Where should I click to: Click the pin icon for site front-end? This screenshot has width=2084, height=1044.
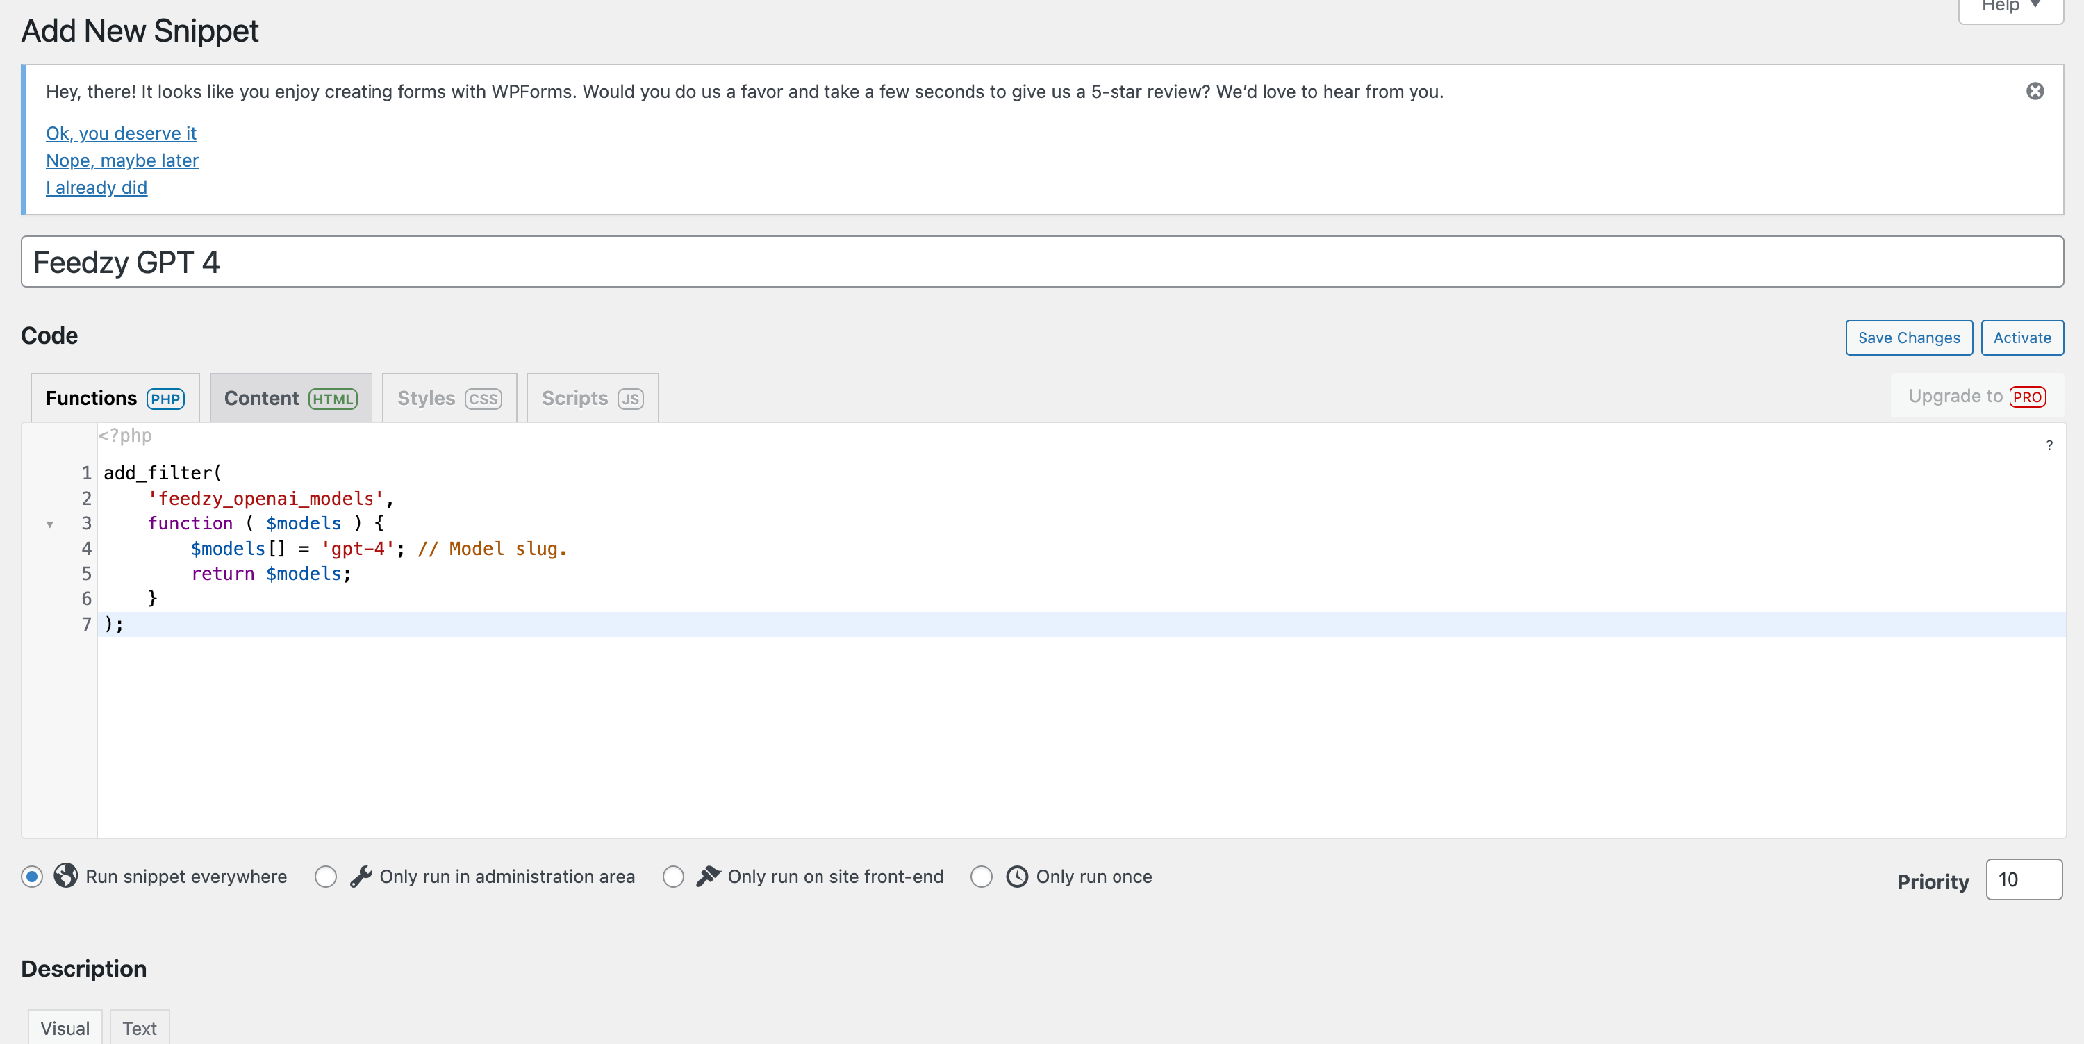click(x=708, y=876)
